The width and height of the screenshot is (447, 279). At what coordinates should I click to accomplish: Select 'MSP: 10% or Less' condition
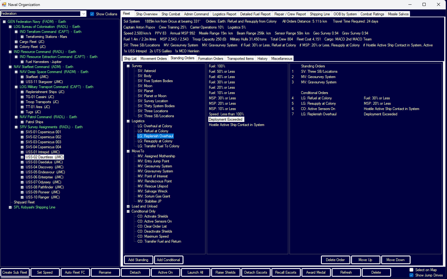pyautogui.click(x=222, y=109)
